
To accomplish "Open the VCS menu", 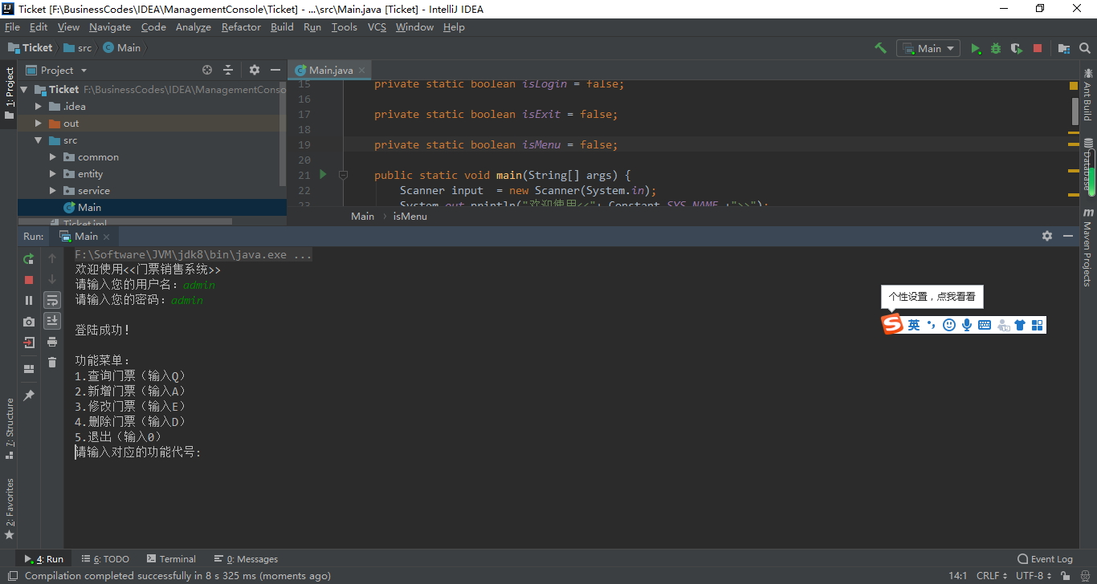I will tap(377, 27).
